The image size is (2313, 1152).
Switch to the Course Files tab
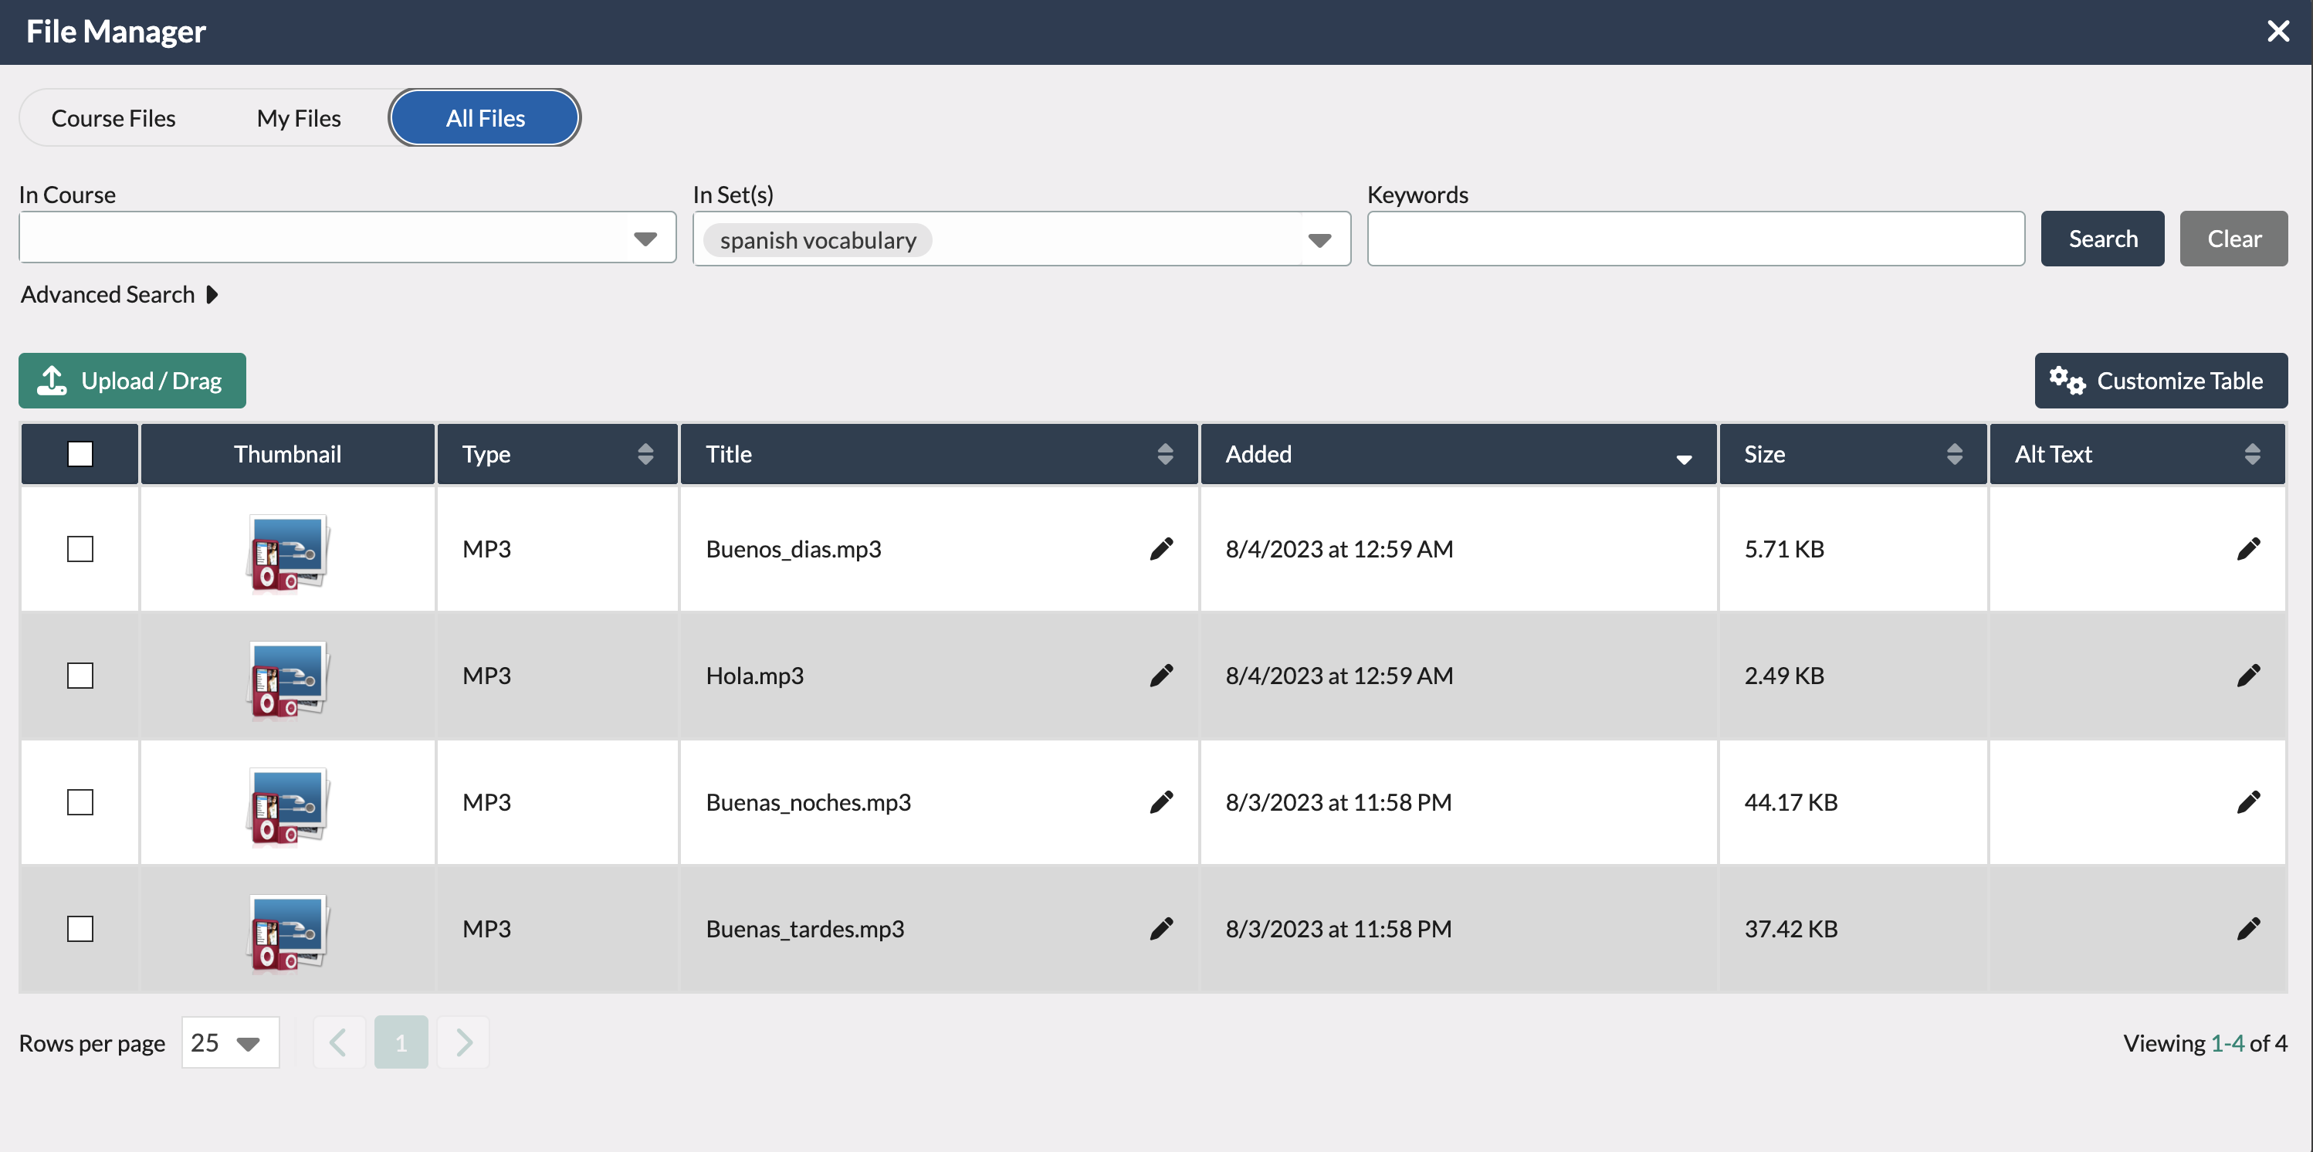click(113, 117)
